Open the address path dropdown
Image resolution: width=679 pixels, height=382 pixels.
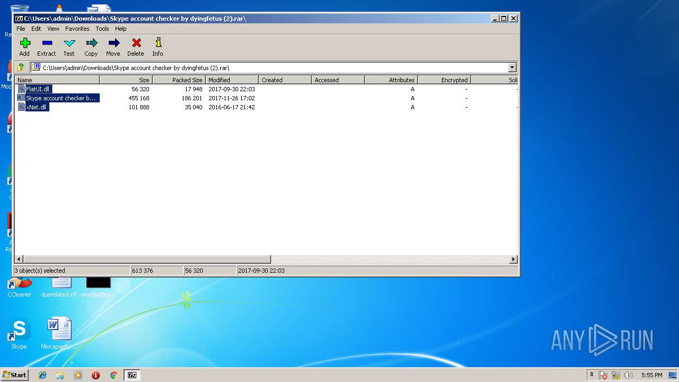(512, 67)
